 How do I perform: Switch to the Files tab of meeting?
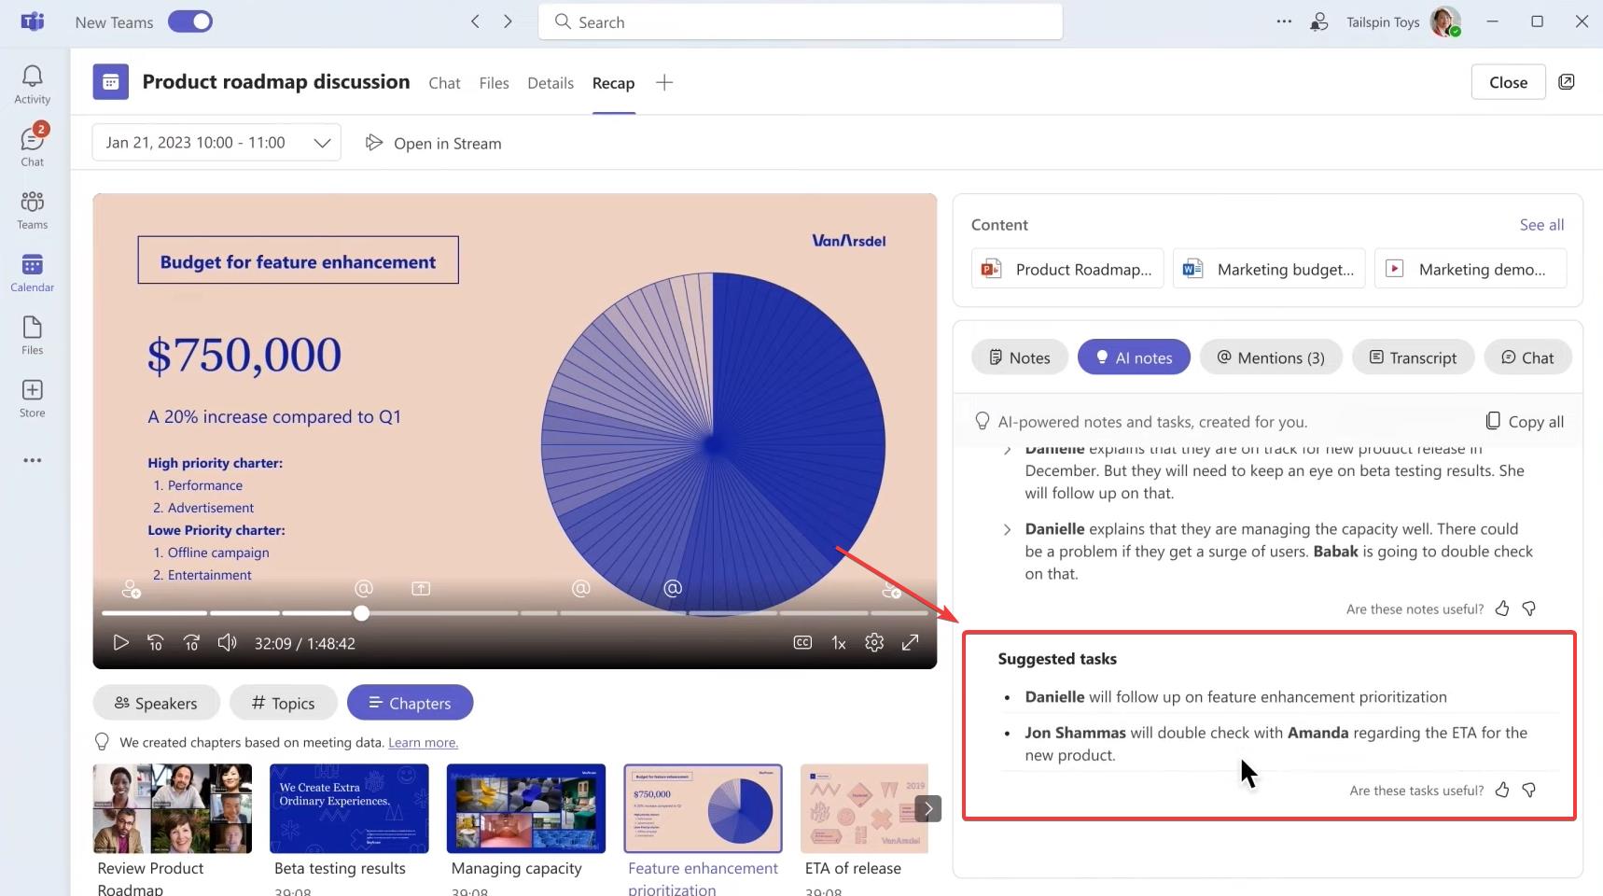coord(494,83)
